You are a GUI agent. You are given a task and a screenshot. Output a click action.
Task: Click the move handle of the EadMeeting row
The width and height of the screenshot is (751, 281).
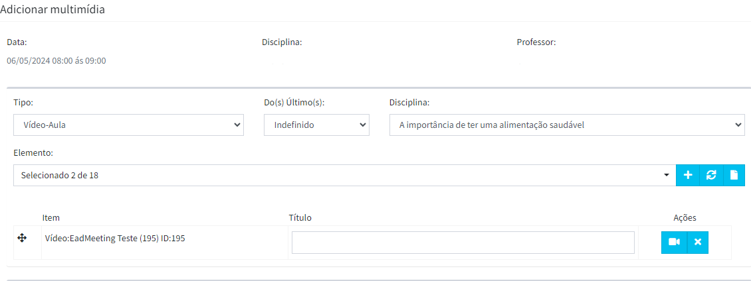22,238
